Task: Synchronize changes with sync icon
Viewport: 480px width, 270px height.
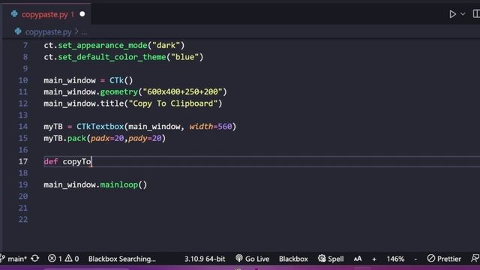Action: click(x=35, y=259)
